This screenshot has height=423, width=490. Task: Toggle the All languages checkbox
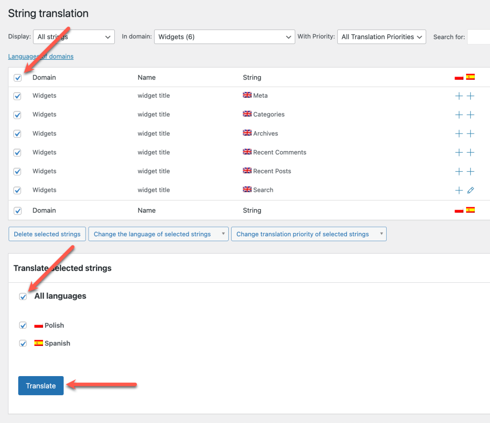(x=23, y=297)
